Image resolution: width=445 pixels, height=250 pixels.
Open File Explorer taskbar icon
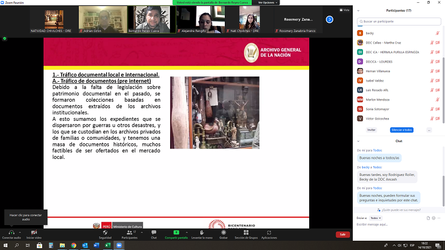(x=62, y=245)
